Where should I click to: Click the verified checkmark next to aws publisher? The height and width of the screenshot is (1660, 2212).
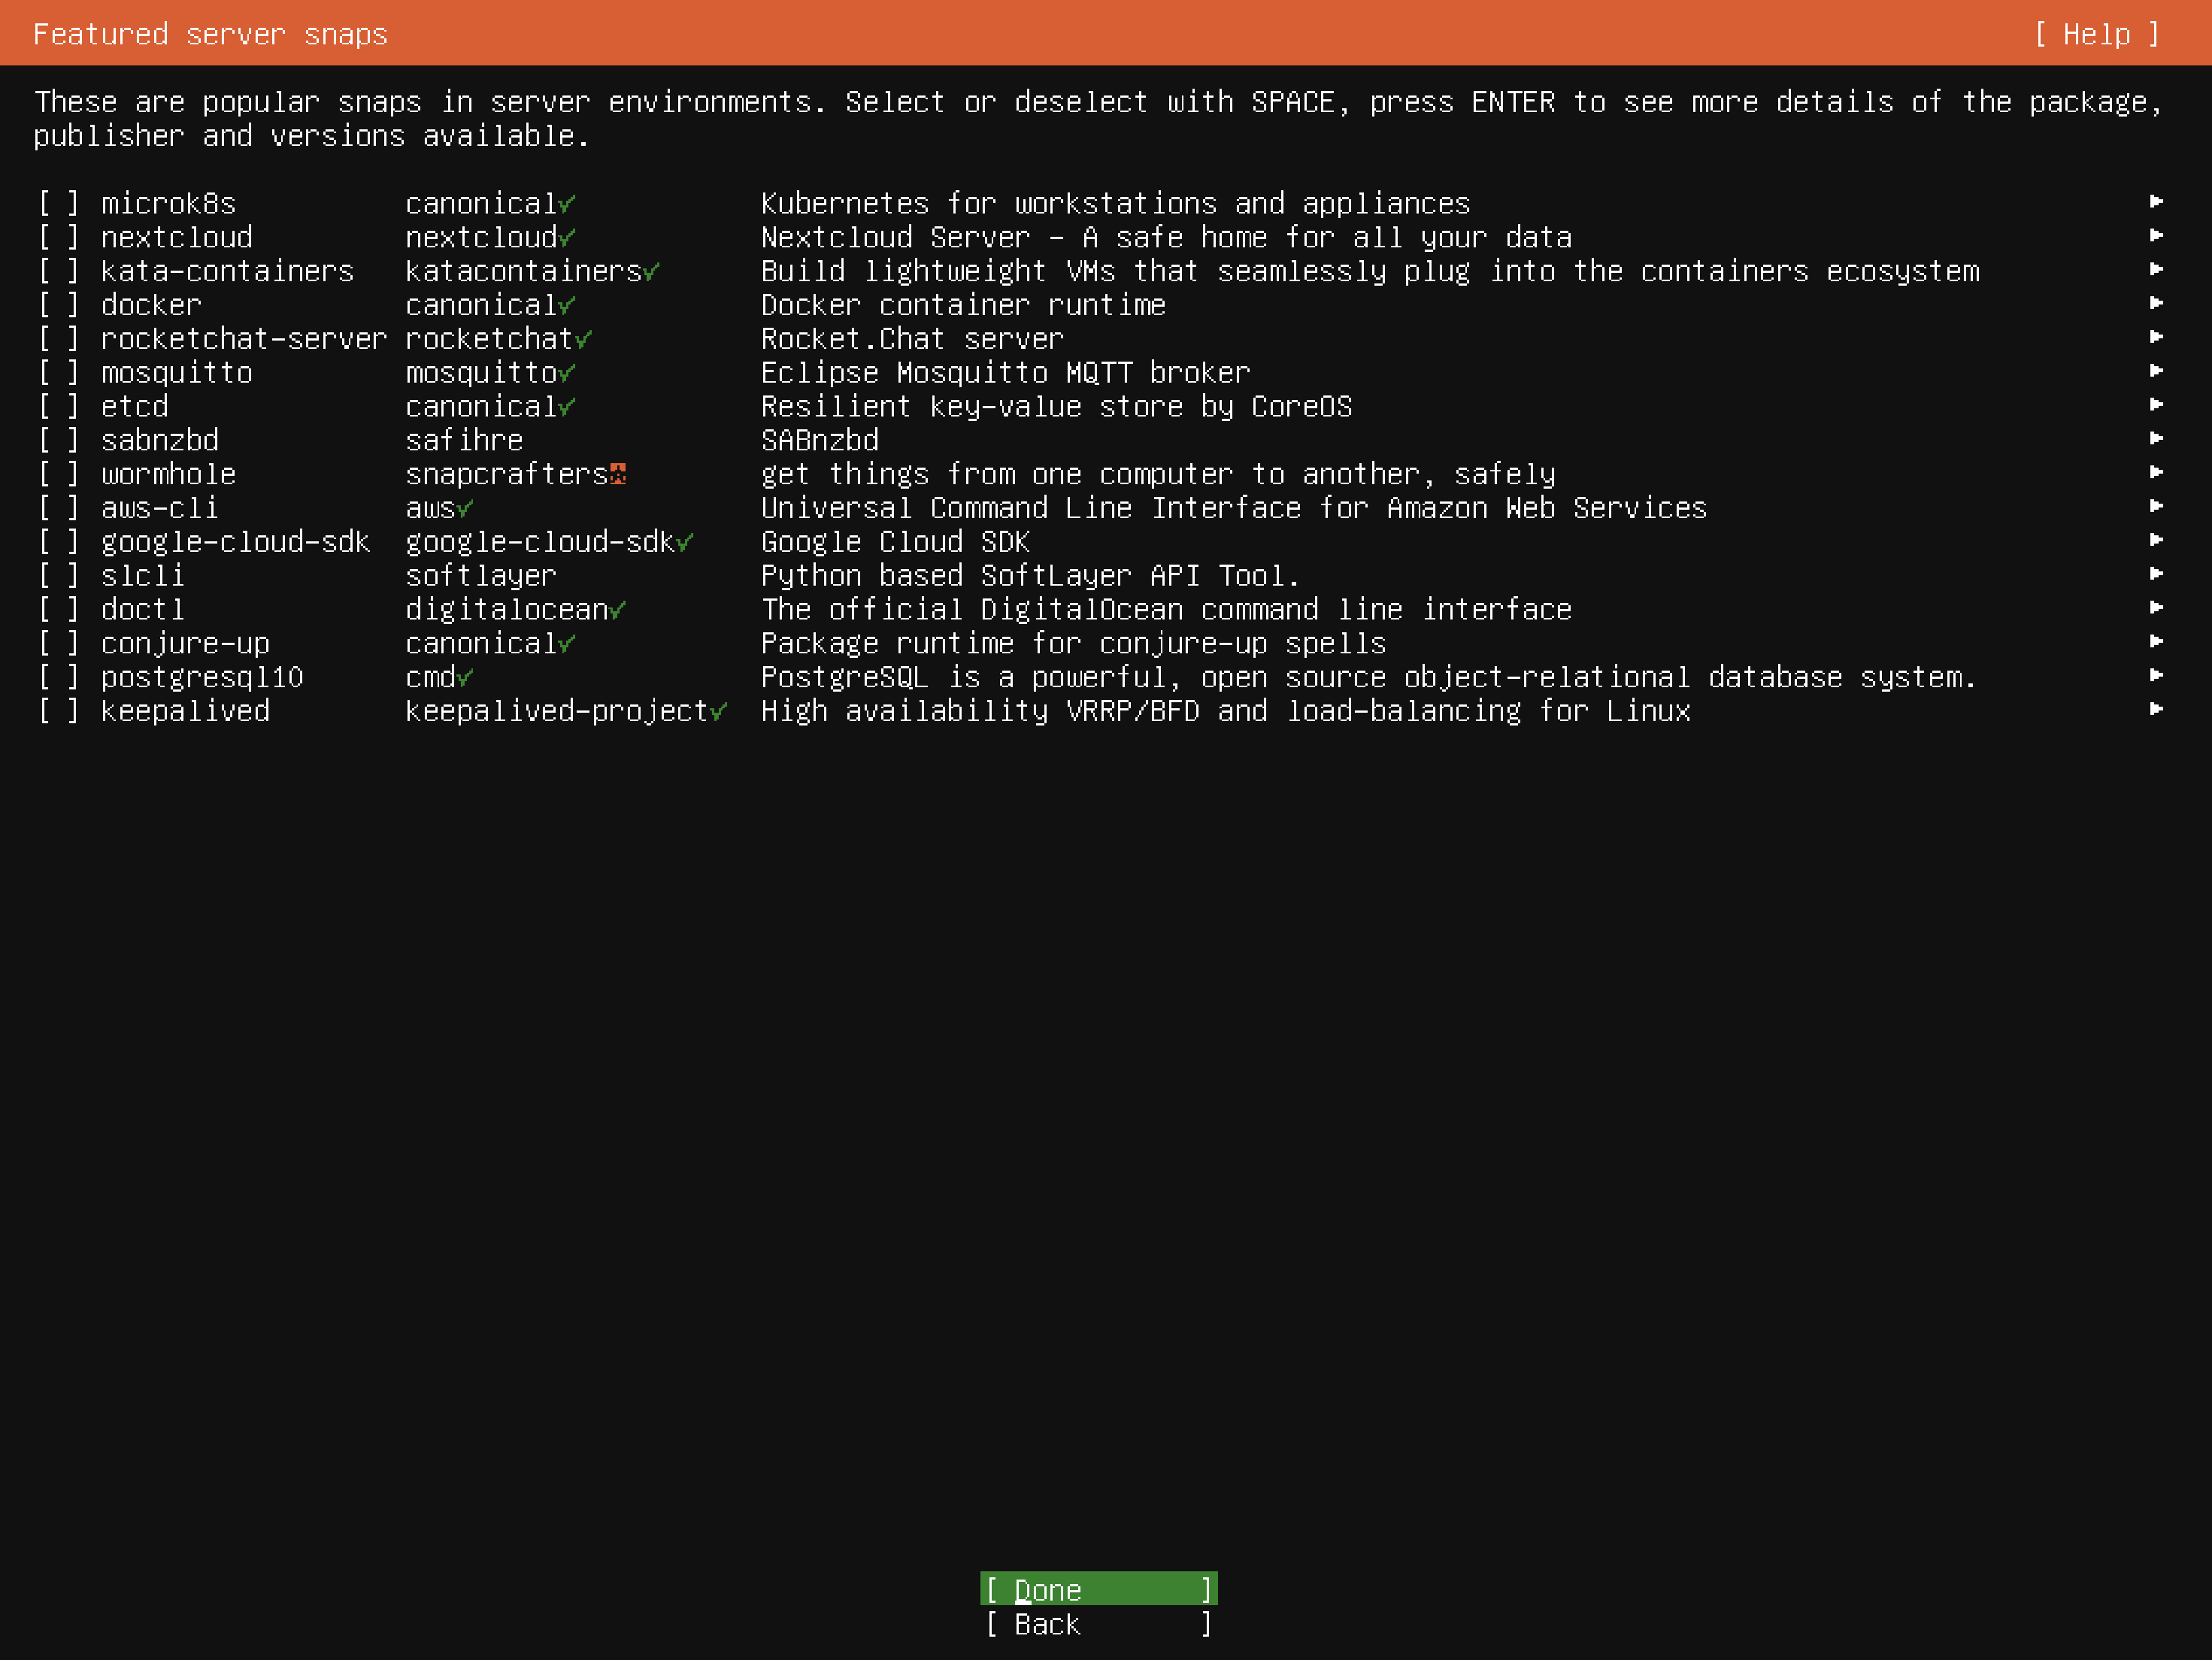point(465,509)
